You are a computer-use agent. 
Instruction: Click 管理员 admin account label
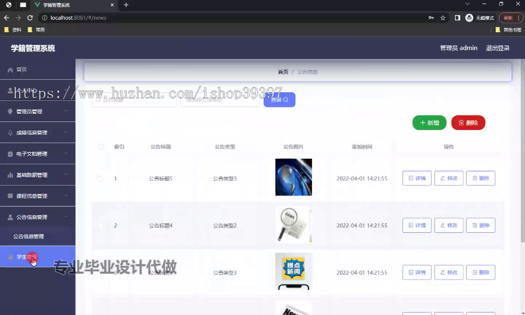pyautogui.click(x=459, y=48)
